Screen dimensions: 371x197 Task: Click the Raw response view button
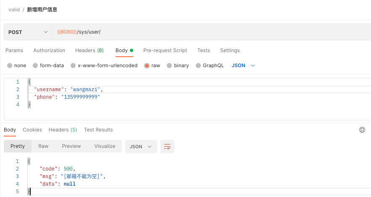tap(43, 146)
